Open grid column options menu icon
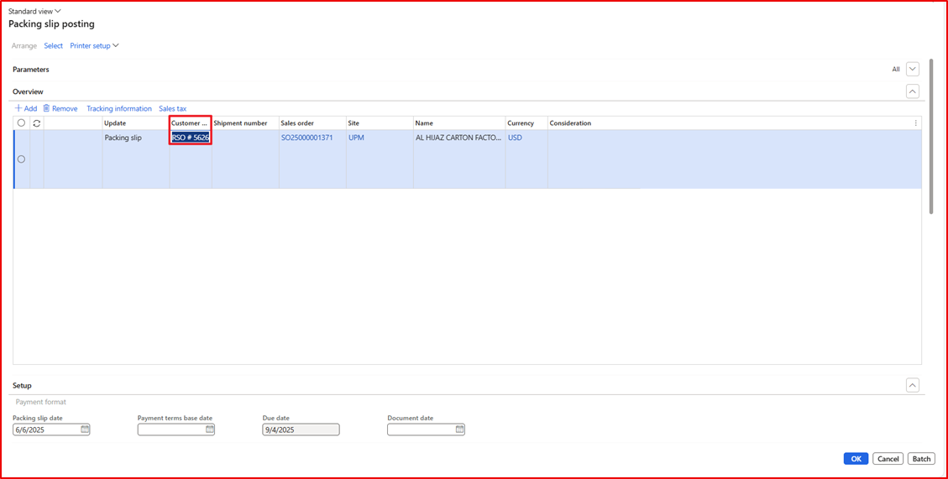948x479 pixels. click(x=915, y=123)
